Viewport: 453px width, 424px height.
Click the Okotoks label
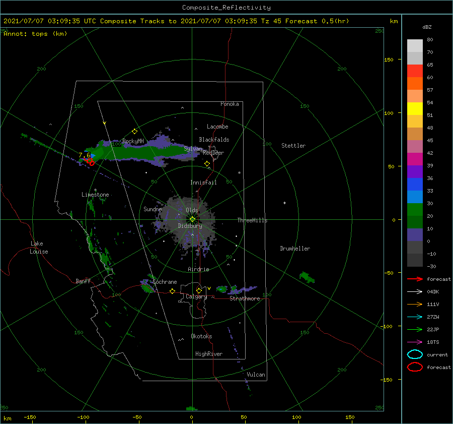pos(201,336)
